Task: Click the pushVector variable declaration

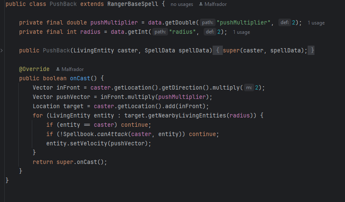Action: point(73,97)
